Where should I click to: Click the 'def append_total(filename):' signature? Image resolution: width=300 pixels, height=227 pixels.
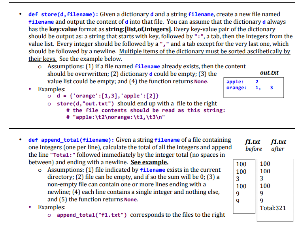pos(71,140)
